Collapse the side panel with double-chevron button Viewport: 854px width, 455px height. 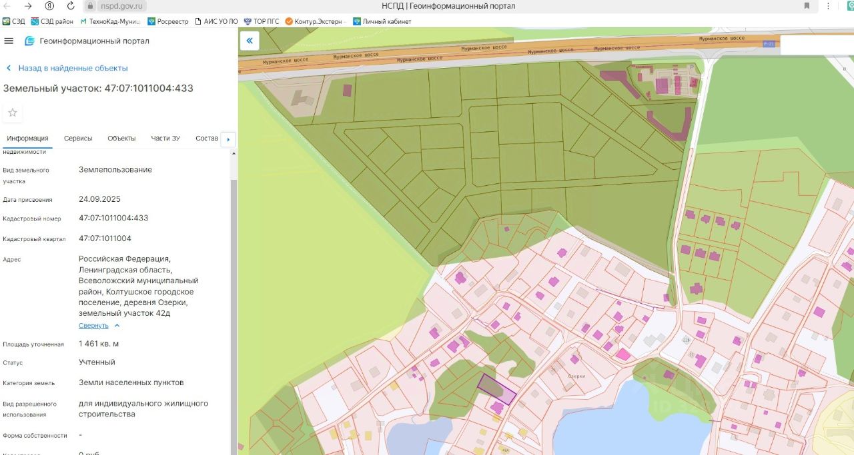pyautogui.click(x=249, y=41)
